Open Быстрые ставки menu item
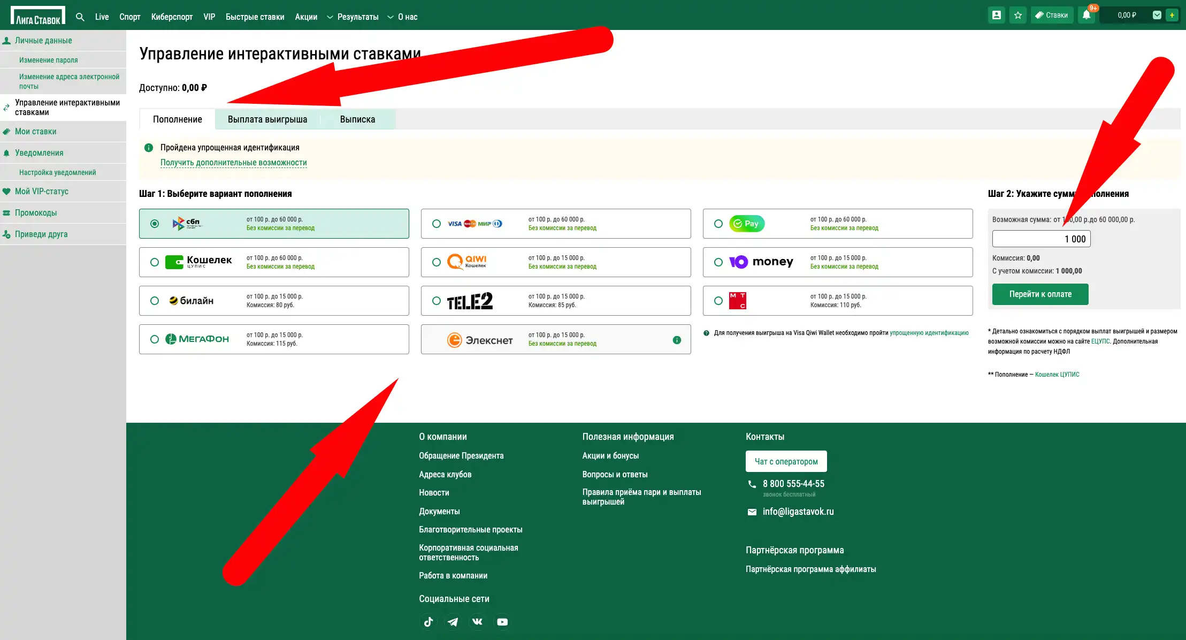 pyautogui.click(x=255, y=17)
